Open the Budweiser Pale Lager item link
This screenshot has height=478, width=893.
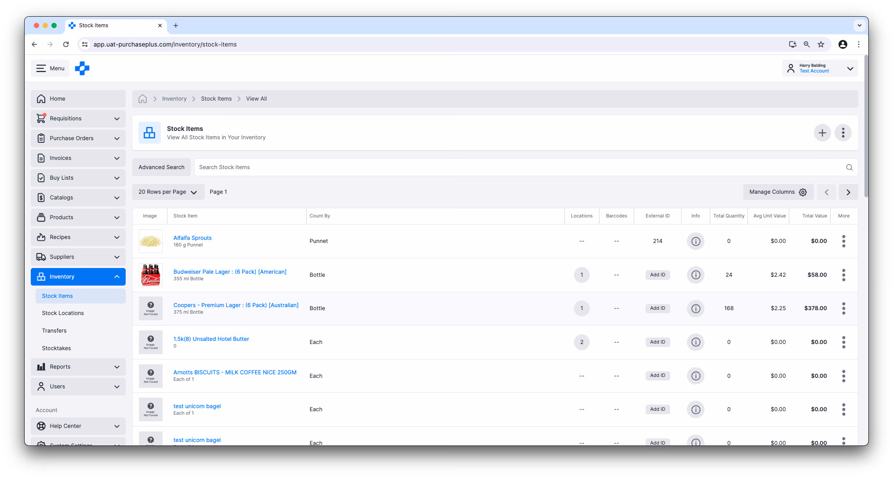[230, 272]
